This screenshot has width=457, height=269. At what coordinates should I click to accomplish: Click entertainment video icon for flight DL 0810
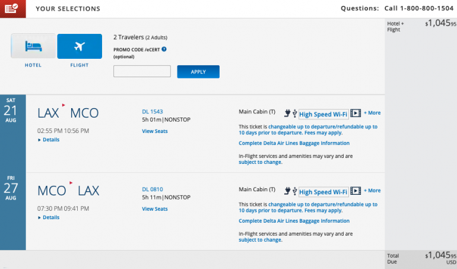(356, 191)
